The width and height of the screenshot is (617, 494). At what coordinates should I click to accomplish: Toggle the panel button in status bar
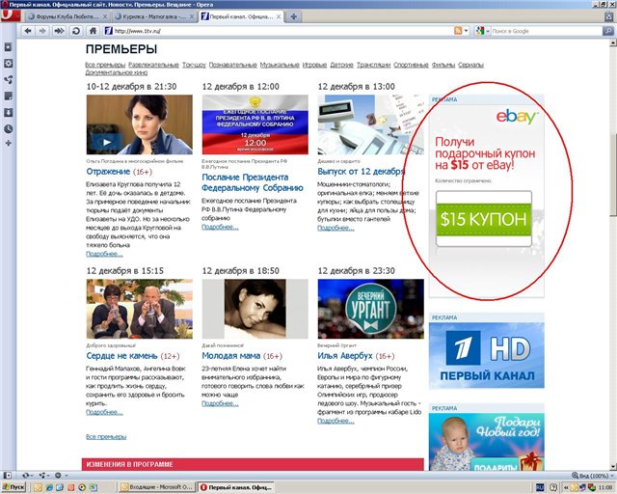tap(7, 476)
